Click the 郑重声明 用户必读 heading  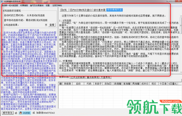29,30
